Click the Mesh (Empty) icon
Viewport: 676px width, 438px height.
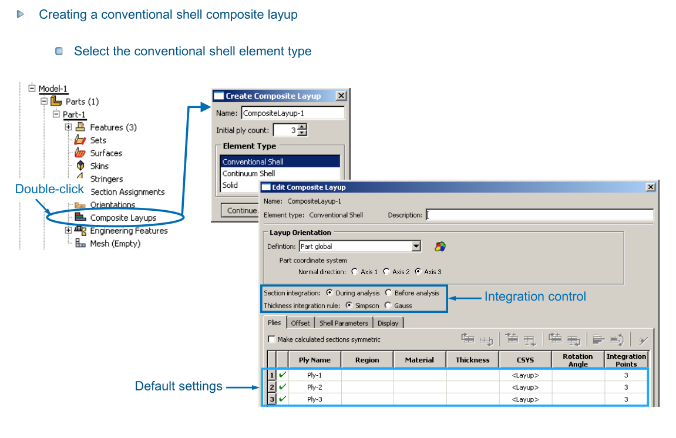tap(80, 244)
